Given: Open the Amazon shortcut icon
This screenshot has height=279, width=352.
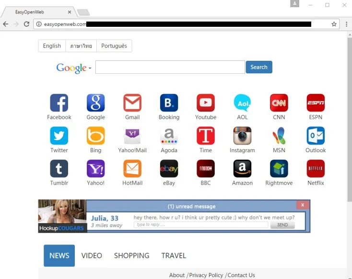Looking at the screenshot, I should pos(242,168).
